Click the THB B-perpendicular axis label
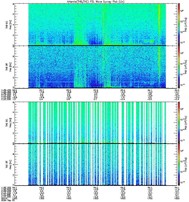The image size is (189, 202). tap(9, 24)
